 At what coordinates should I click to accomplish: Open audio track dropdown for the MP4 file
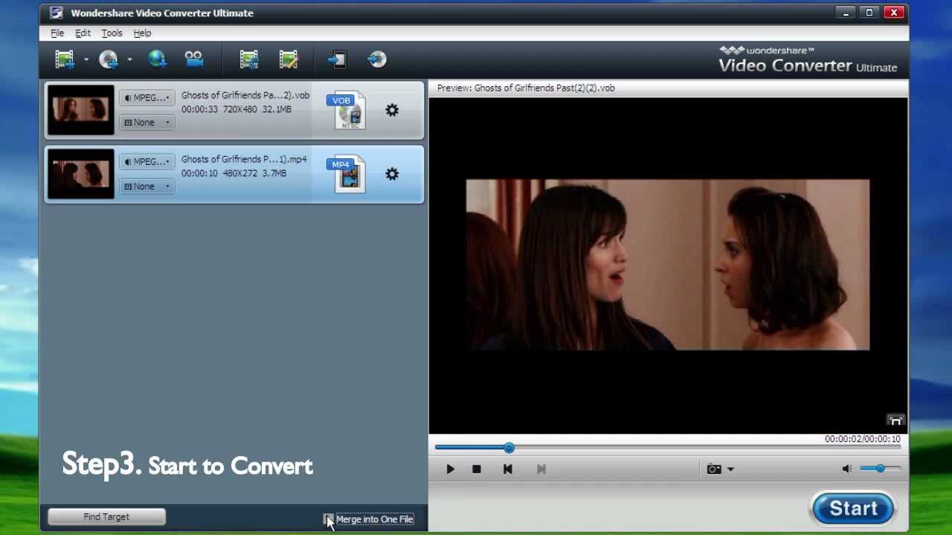coord(147,161)
